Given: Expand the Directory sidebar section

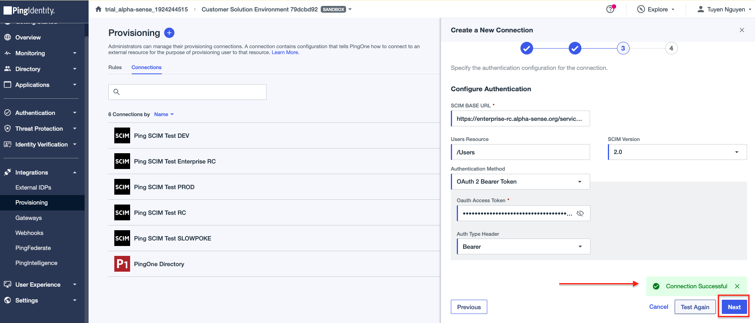Looking at the screenshot, I should coord(75,69).
